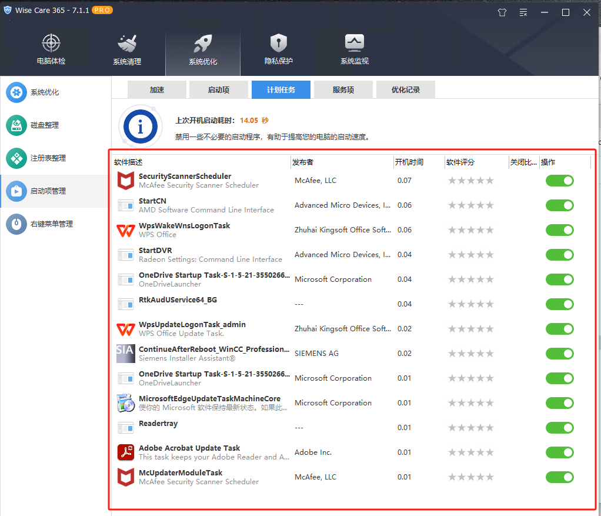This screenshot has width=601, height=516.
Task: Switch to the 启动项 tab
Action: pos(219,89)
